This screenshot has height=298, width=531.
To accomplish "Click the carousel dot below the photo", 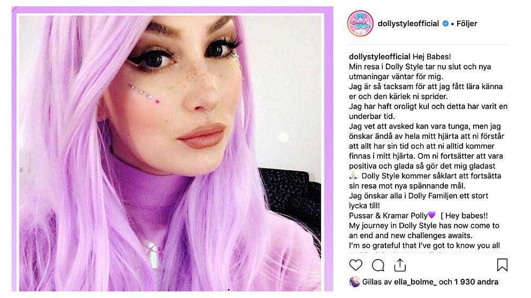I will coord(229,289).
